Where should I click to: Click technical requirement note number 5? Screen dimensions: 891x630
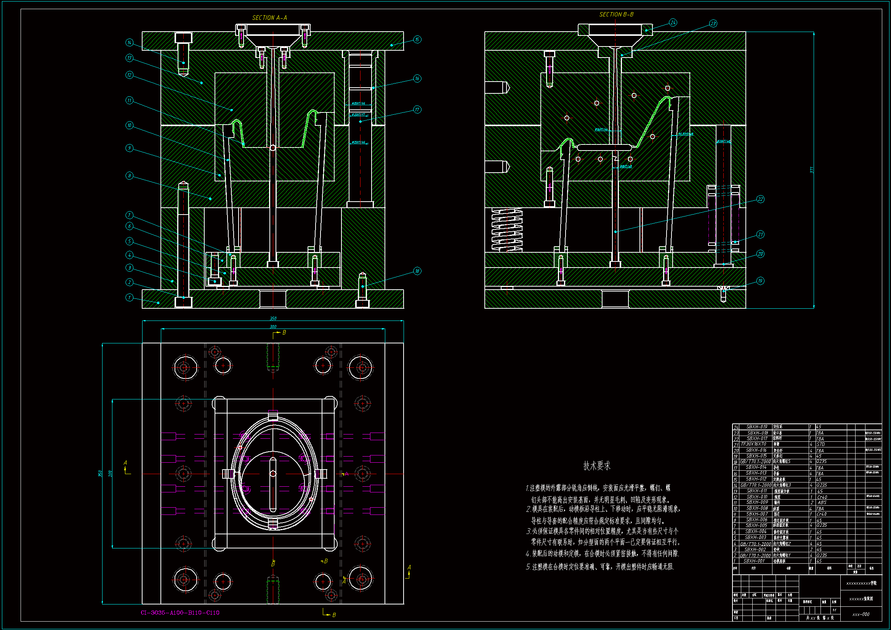click(599, 567)
